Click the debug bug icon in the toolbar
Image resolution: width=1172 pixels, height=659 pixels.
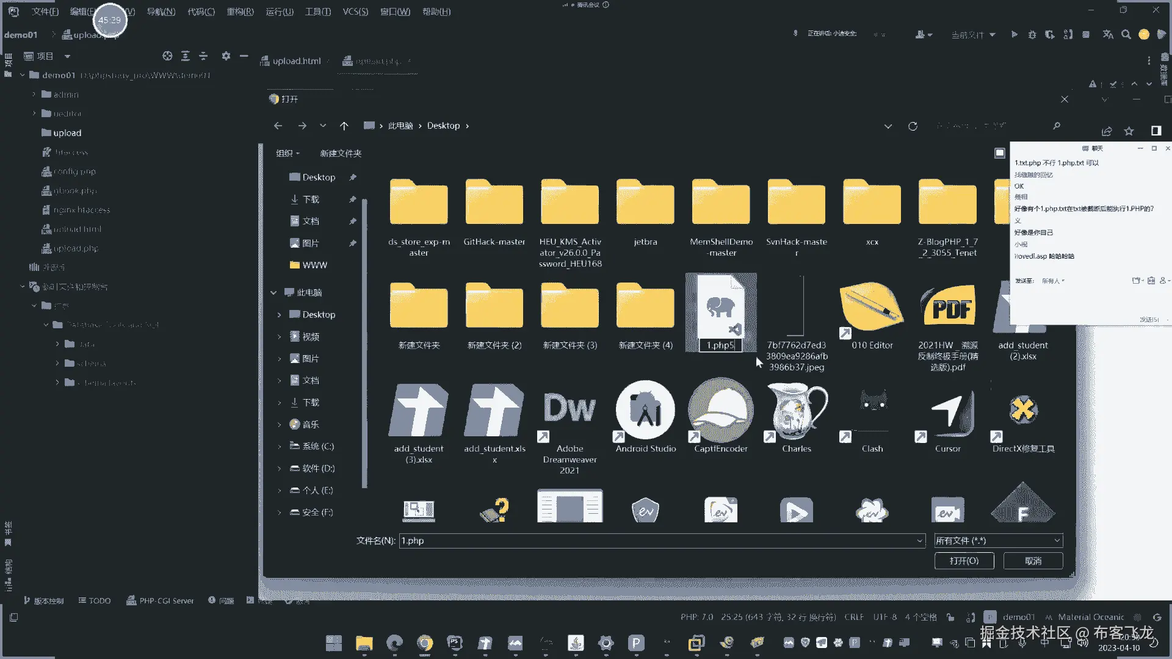click(1032, 35)
